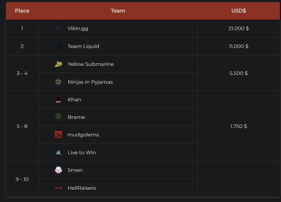Click the Ninjas in Pyjamas logo
281x202 pixels.
(x=58, y=82)
